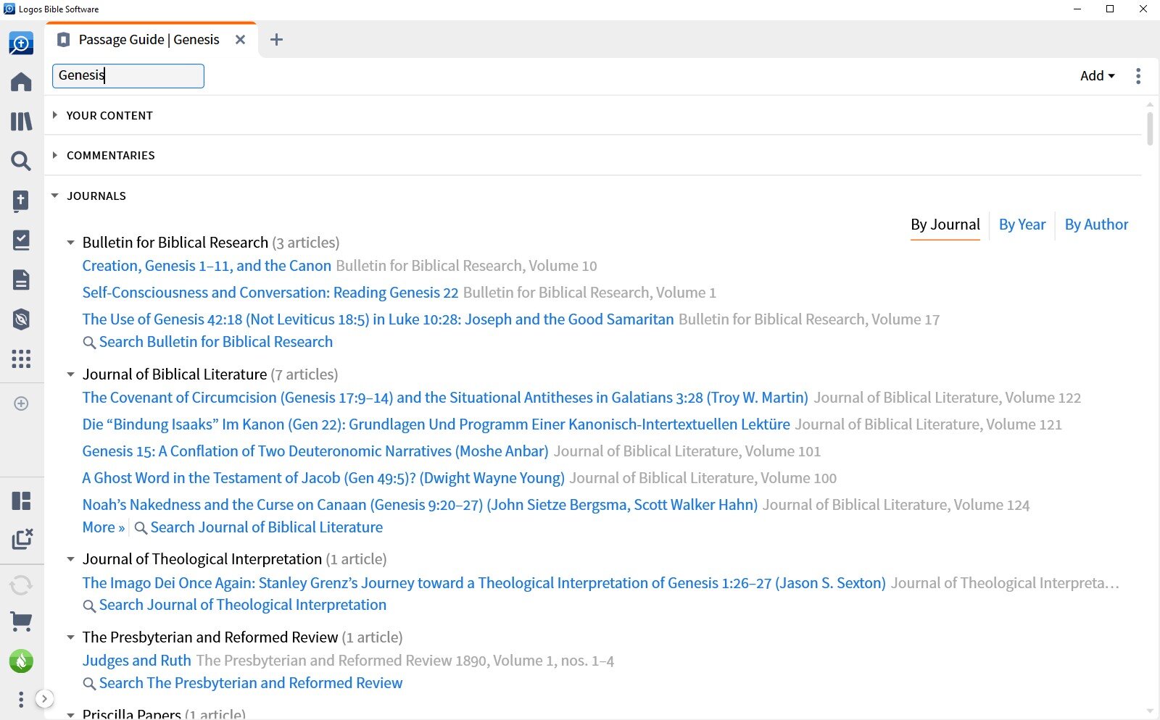Viewport: 1160px width, 720px height.
Task: Collapse Journal of Theological Interpretation group
Action: (x=70, y=559)
